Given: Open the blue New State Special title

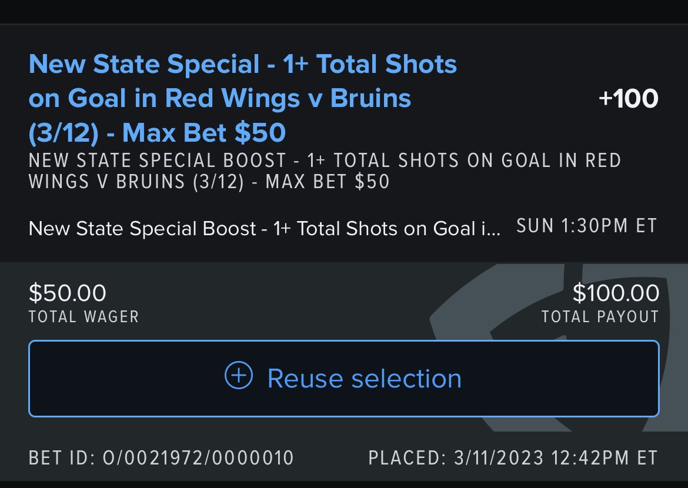Looking at the screenshot, I should click(242, 98).
